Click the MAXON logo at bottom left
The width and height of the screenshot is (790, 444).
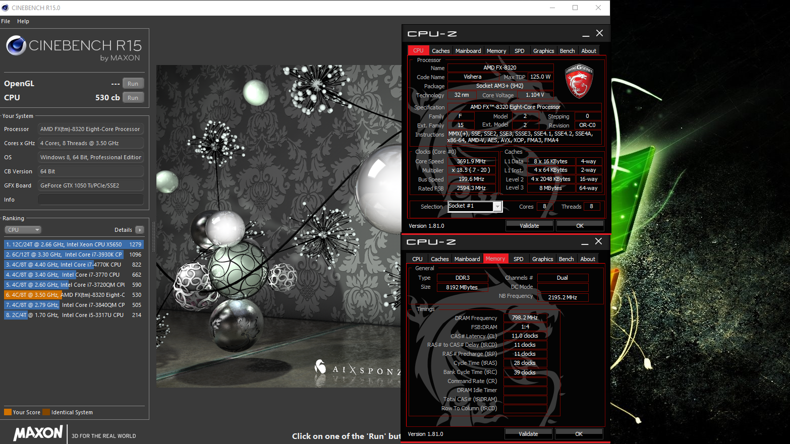point(38,433)
